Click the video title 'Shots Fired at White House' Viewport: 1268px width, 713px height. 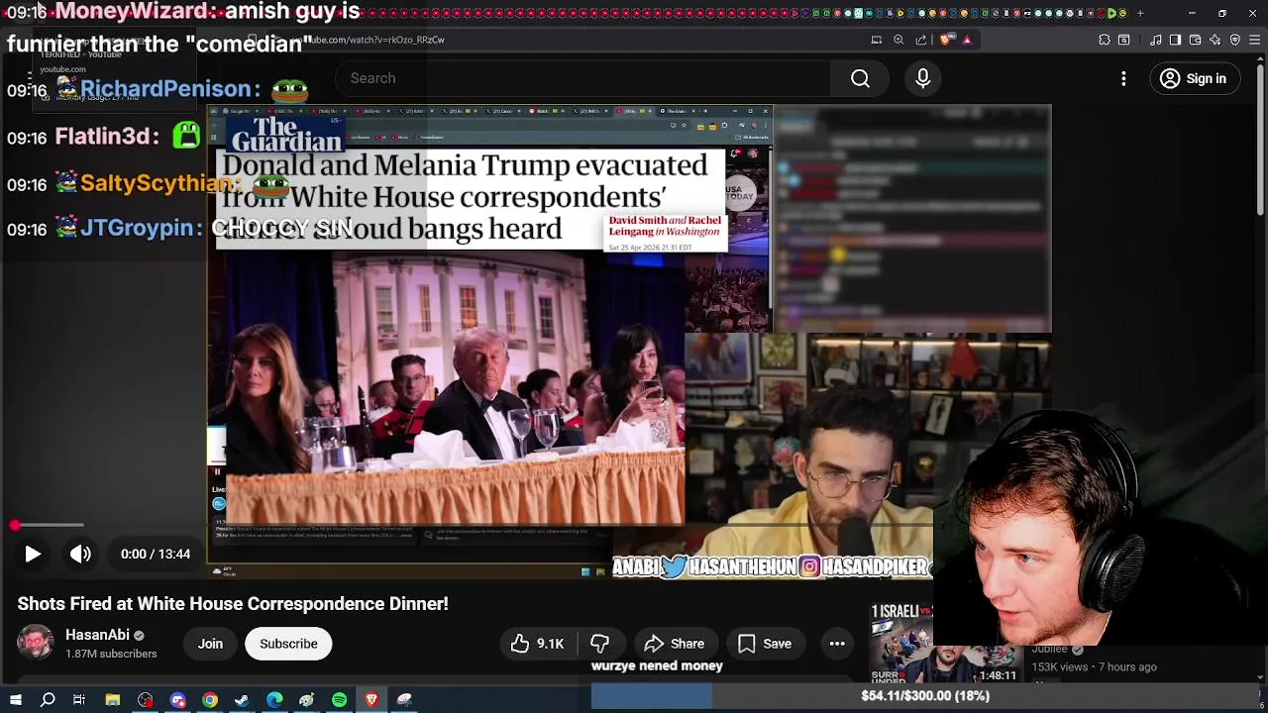coord(233,604)
